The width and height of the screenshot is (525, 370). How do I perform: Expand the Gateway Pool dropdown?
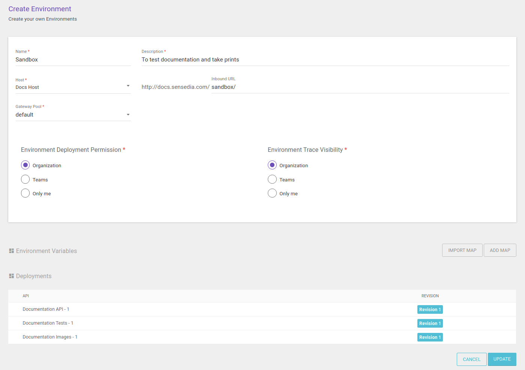(x=73, y=115)
